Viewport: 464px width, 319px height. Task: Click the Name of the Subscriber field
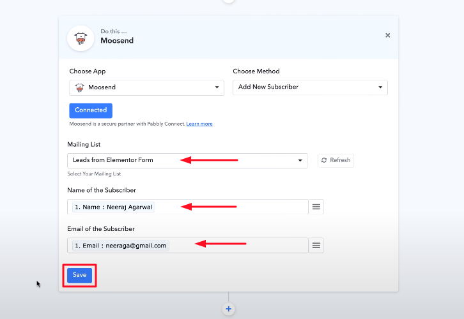click(188, 207)
